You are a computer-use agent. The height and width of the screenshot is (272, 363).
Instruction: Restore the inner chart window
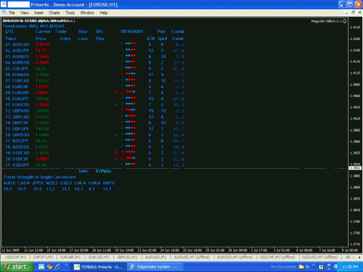pos(353,13)
